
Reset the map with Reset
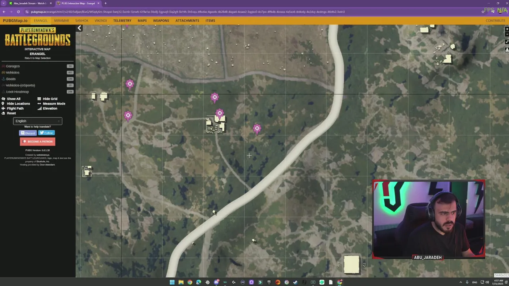(x=9, y=113)
